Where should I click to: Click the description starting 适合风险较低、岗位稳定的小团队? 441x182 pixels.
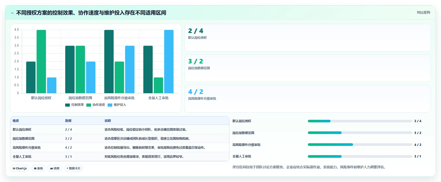click(146, 130)
